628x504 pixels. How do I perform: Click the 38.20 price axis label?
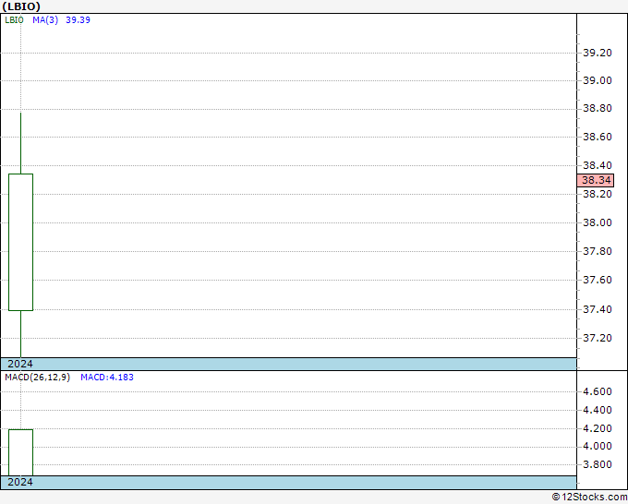point(598,194)
